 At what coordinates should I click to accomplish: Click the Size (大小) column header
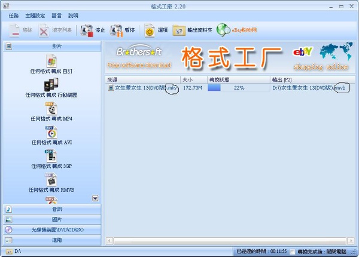point(194,79)
